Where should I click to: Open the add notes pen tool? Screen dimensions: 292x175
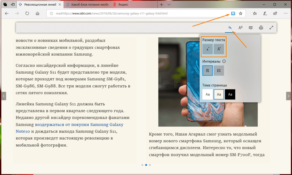pyautogui.click(x=265, y=13)
